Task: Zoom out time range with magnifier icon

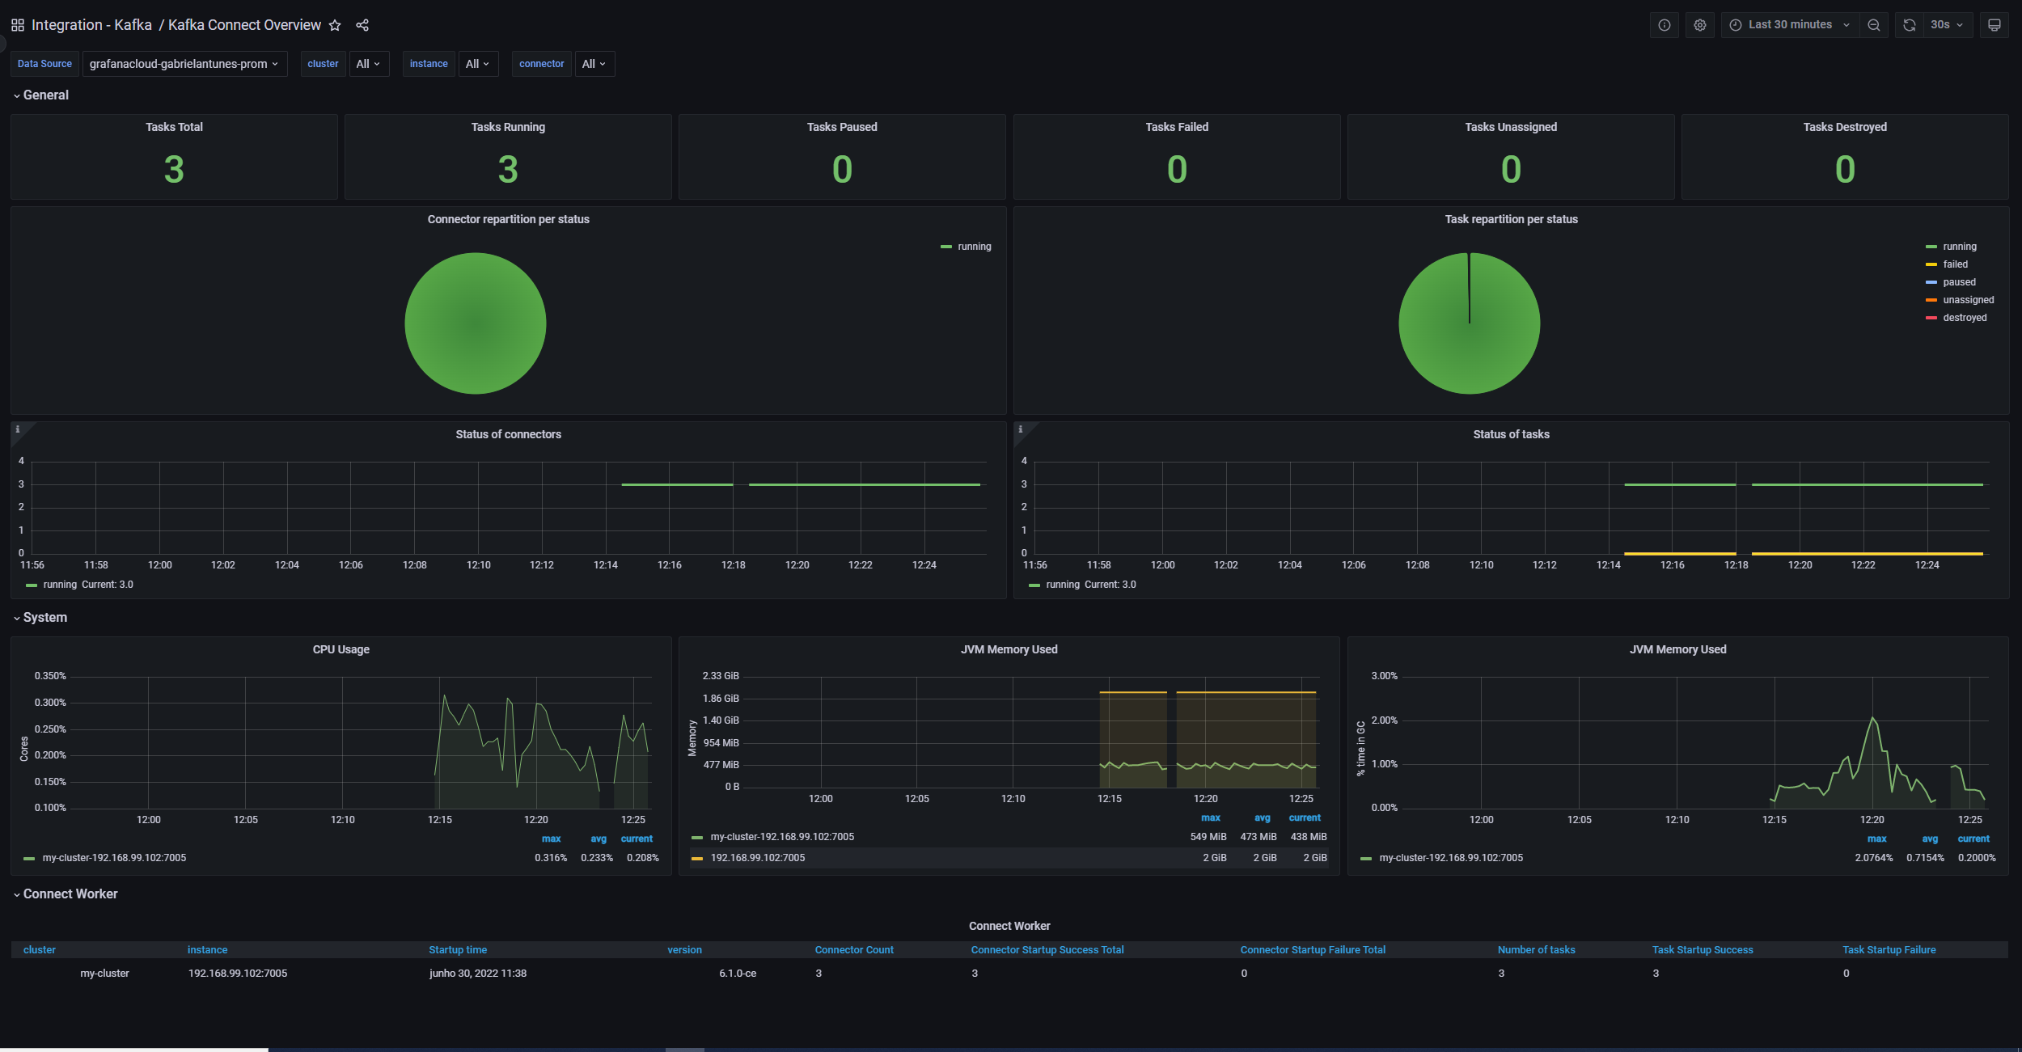Action: [x=1875, y=25]
